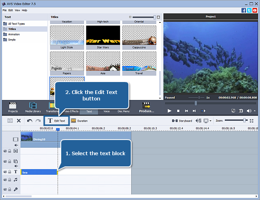Stop the preview playback
The width and height of the screenshot is (260, 200).
pyautogui.click(x=178, y=111)
